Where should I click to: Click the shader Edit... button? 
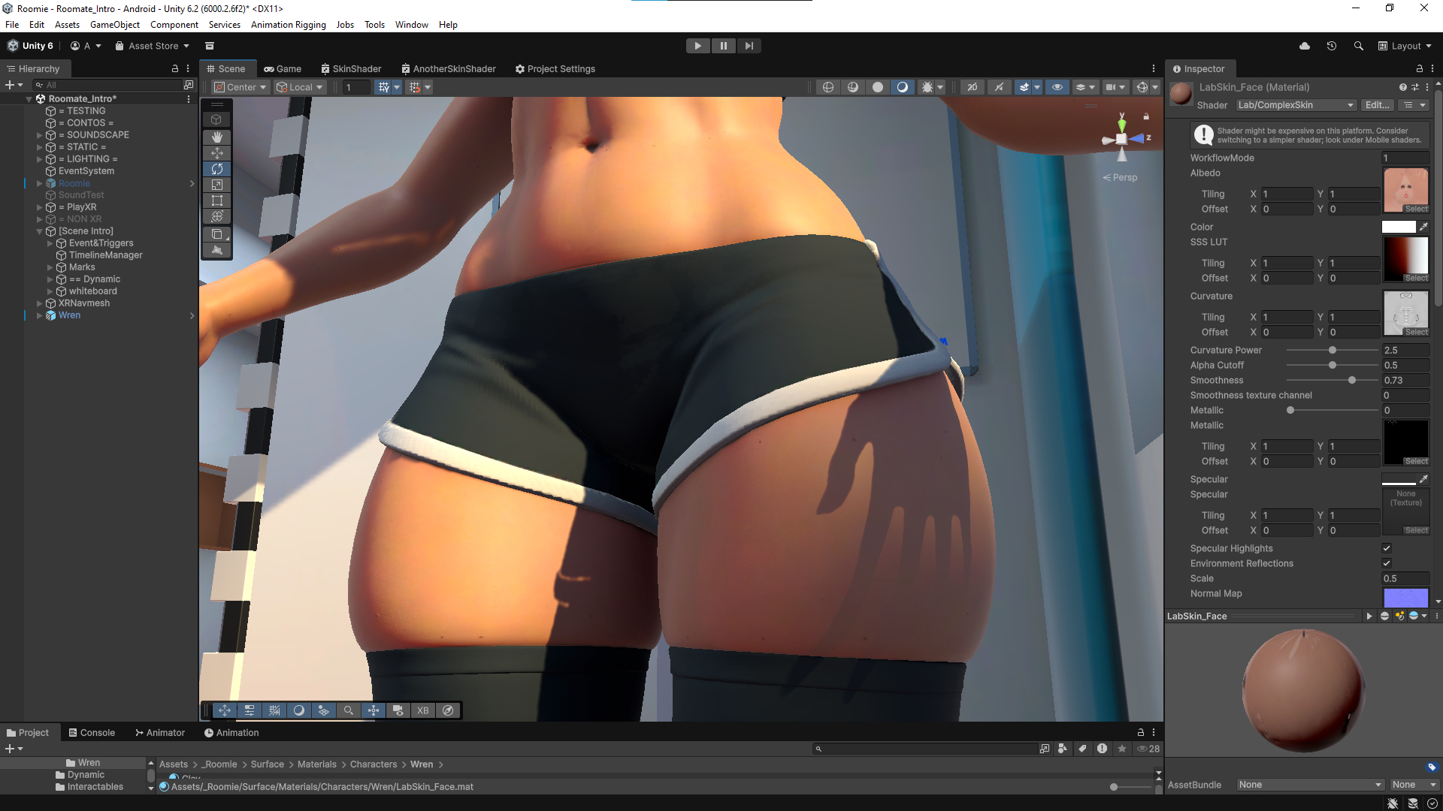(x=1377, y=105)
